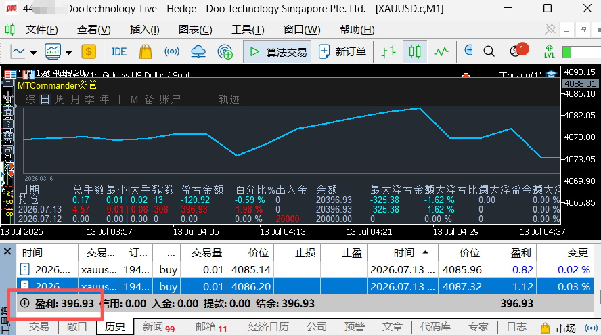Switch to the 交易 trade tab
This screenshot has height=335, width=601.
pyautogui.click(x=39, y=327)
